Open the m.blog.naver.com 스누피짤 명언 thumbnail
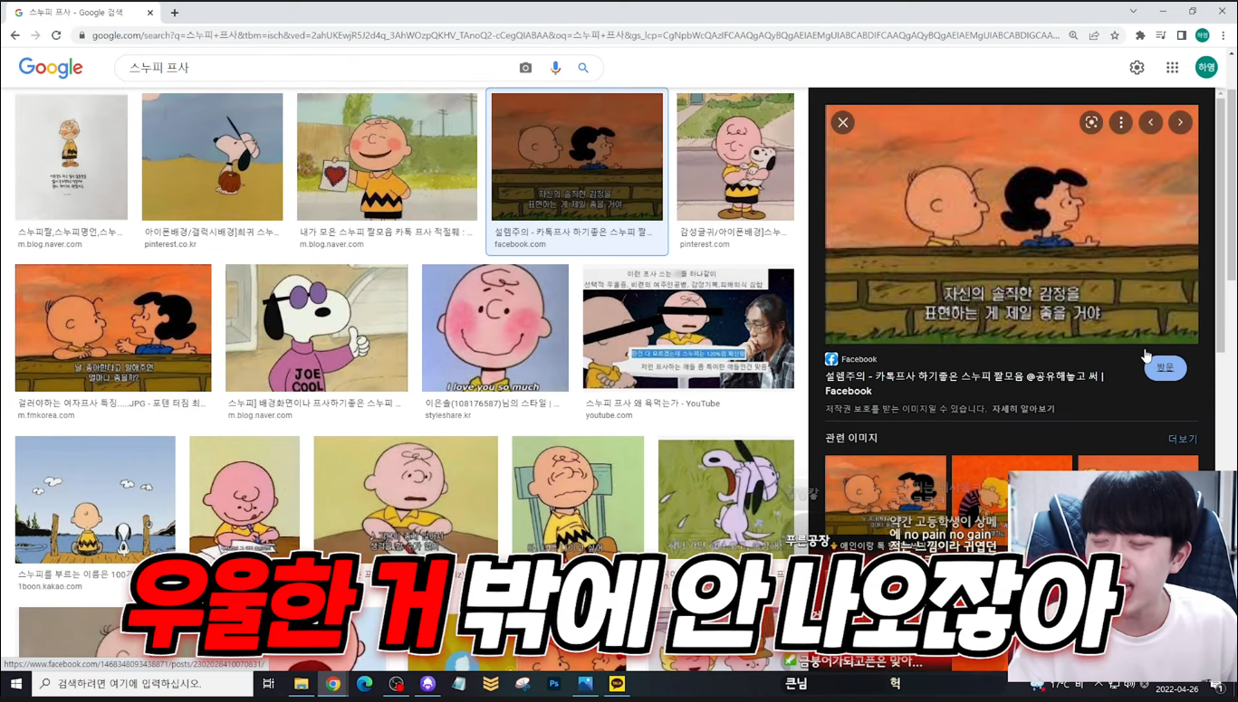 (x=71, y=157)
